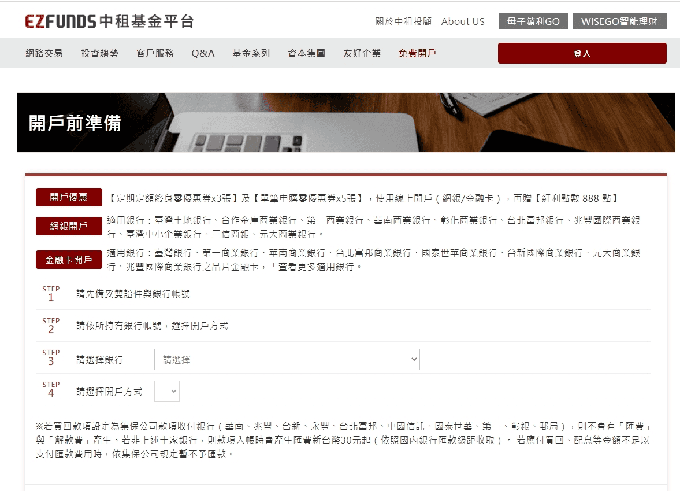Image resolution: width=680 pixels, height=491 pixels.
Task: Open the 基金系列 menu
Action: (x=251, y=53)
